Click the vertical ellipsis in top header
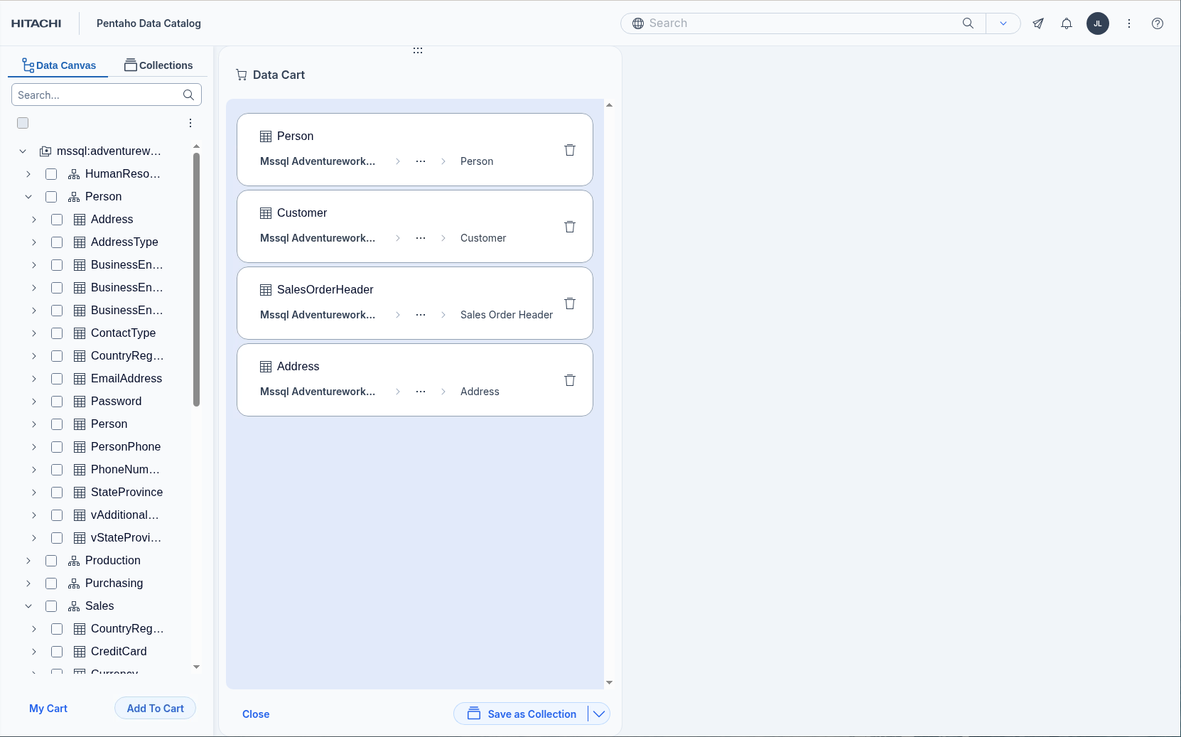The width and height of the screenshot is (1181, 737). tap(1128, 23)
